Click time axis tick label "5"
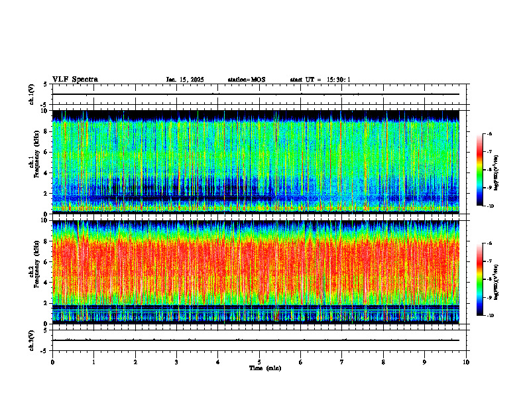 259,362
